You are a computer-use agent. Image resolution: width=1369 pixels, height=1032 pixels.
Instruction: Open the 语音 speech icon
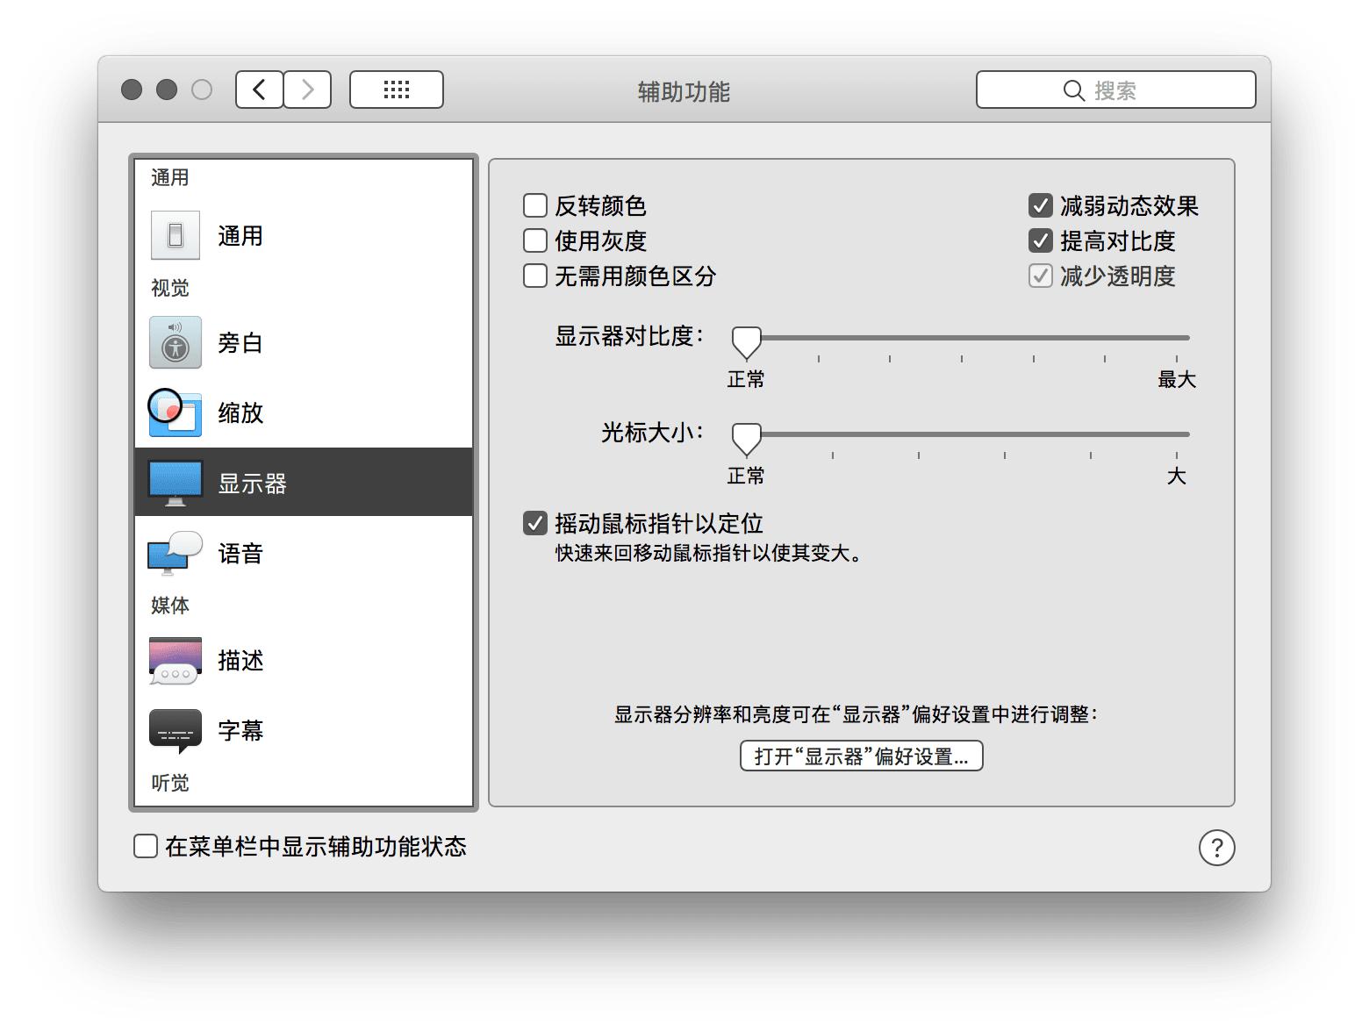(x=176, y=553)
